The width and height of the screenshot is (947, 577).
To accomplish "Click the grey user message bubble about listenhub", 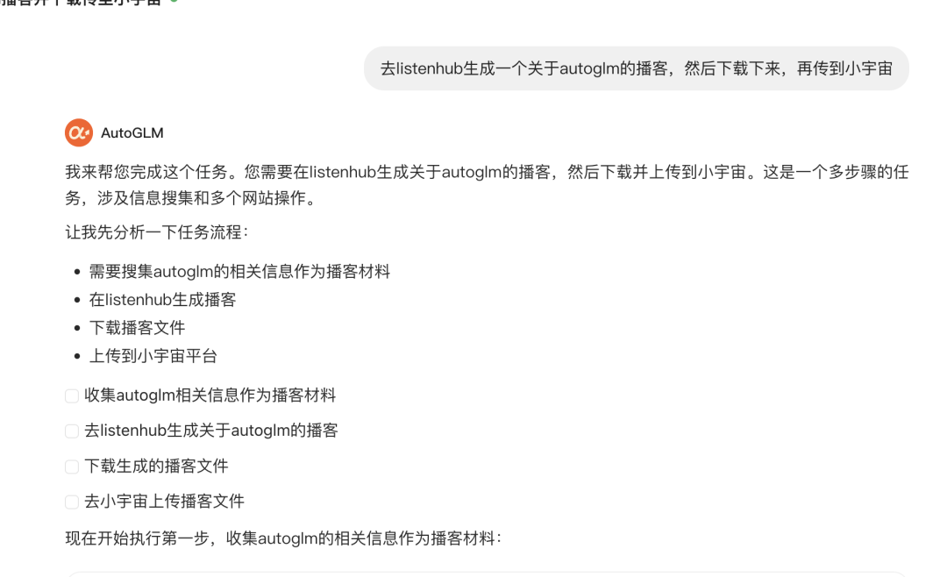I will (x=636, y=68).
